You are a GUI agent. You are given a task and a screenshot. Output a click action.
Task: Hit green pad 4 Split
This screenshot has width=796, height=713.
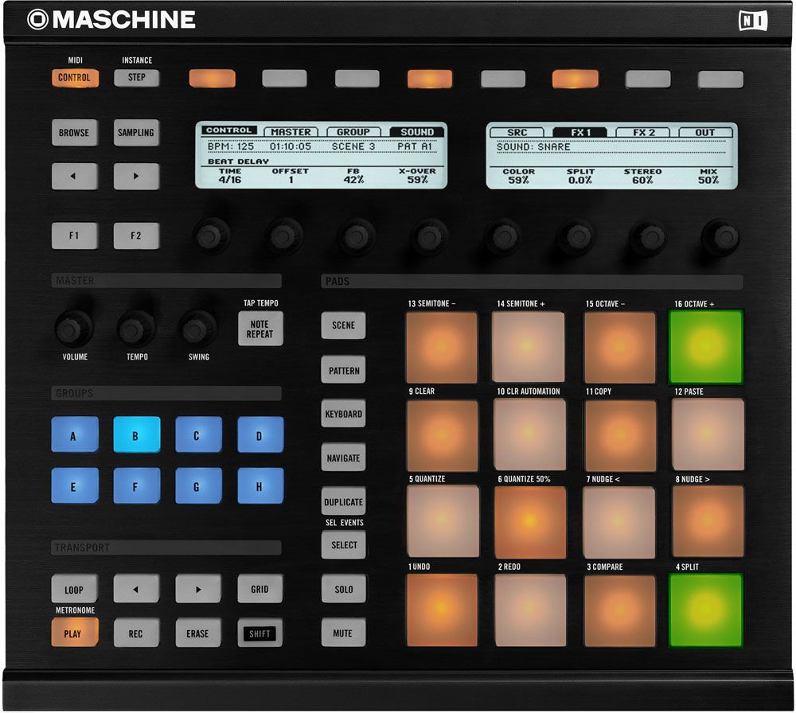point(706,610)
